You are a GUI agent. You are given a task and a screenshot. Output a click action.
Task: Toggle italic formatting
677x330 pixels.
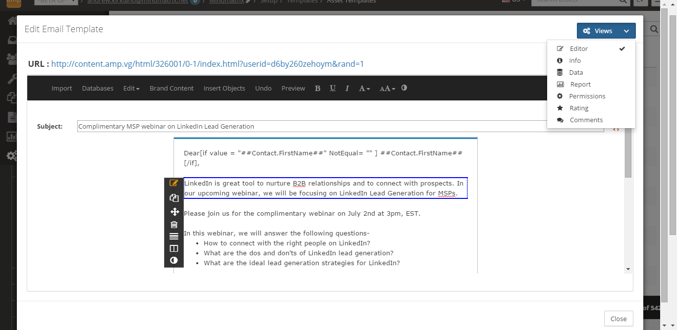tap(347, 88)
